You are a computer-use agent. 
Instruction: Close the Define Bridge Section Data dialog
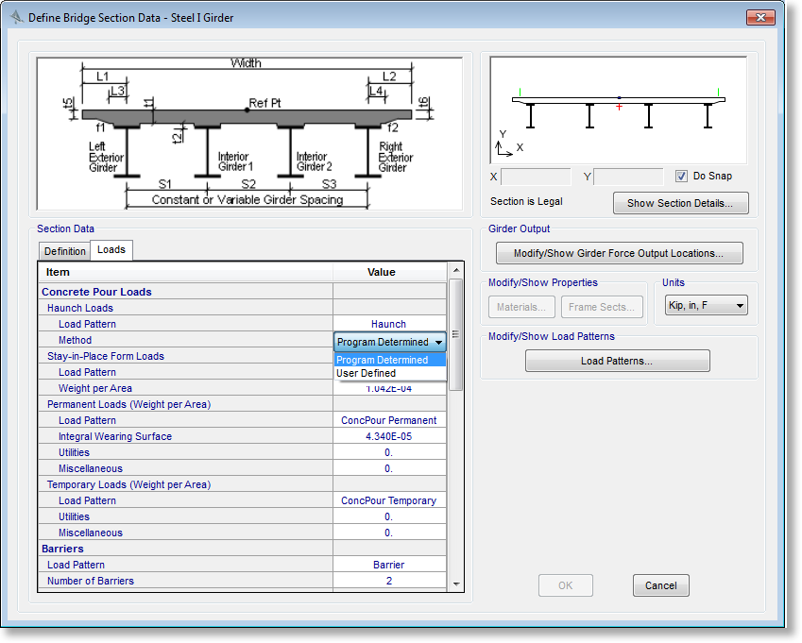pos(761,17)
